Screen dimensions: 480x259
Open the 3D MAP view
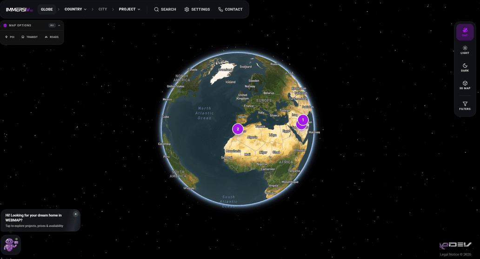click(465, 85)
